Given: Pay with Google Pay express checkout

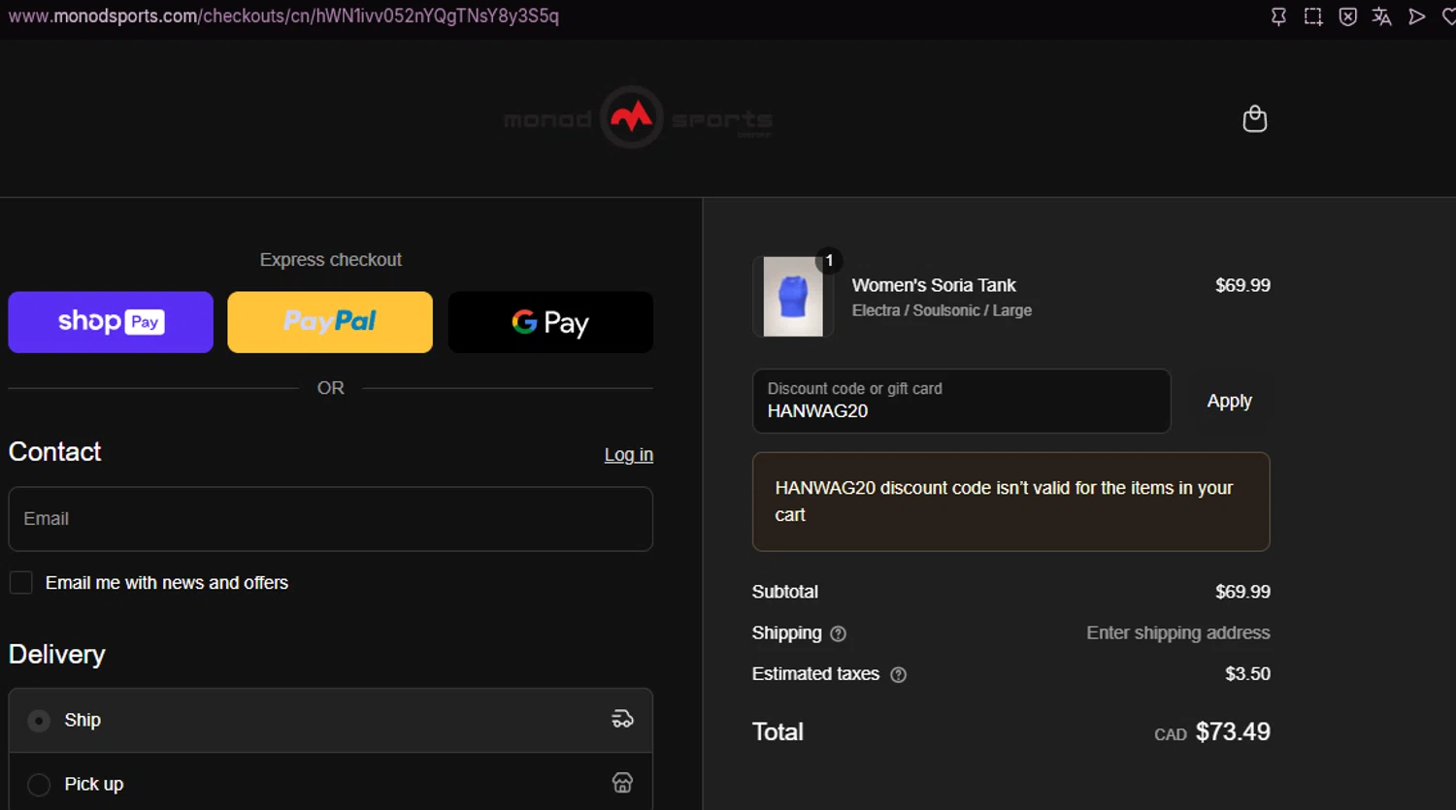Looking at the screenshot, I should click(x=550, y=322).
